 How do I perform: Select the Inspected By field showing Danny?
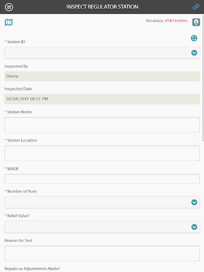102,76
